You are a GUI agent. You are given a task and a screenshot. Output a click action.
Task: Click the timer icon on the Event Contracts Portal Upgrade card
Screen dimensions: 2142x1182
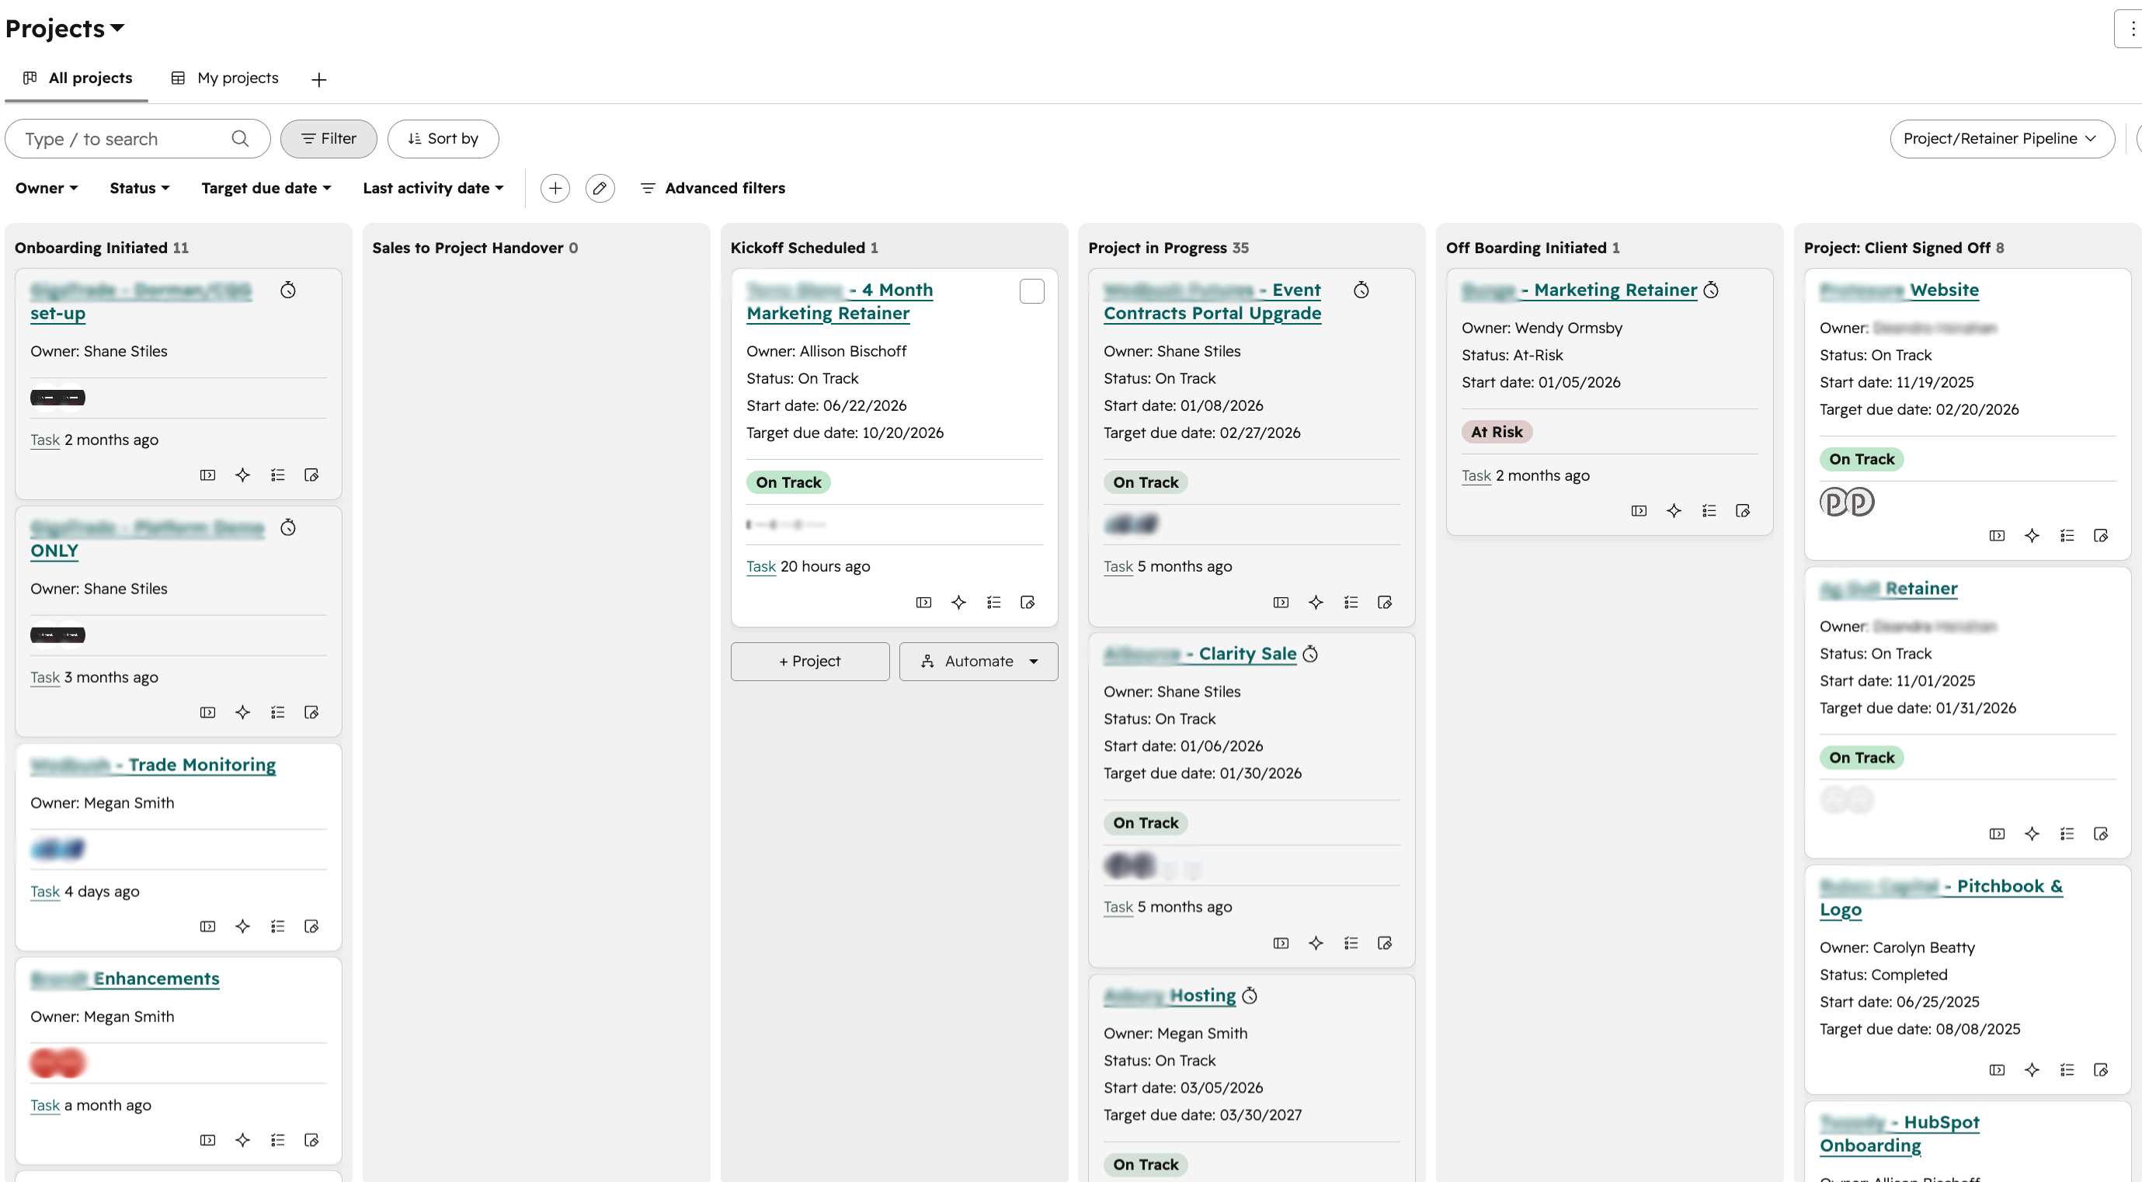point(1361,290)
